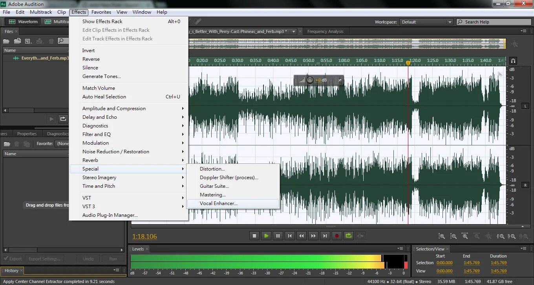Click the yellow playhead marker on timeline
This screenshot has height=285, width=534.
408,63
